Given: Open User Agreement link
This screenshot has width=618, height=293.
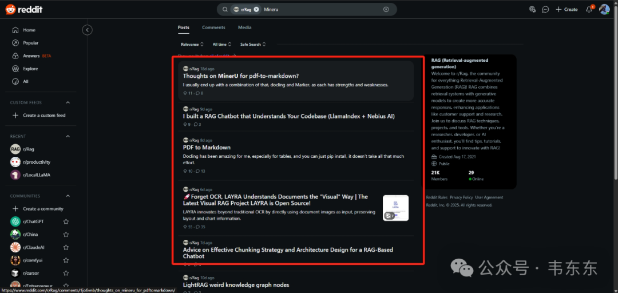Looking at the screenshot, I should coord(489,197).
